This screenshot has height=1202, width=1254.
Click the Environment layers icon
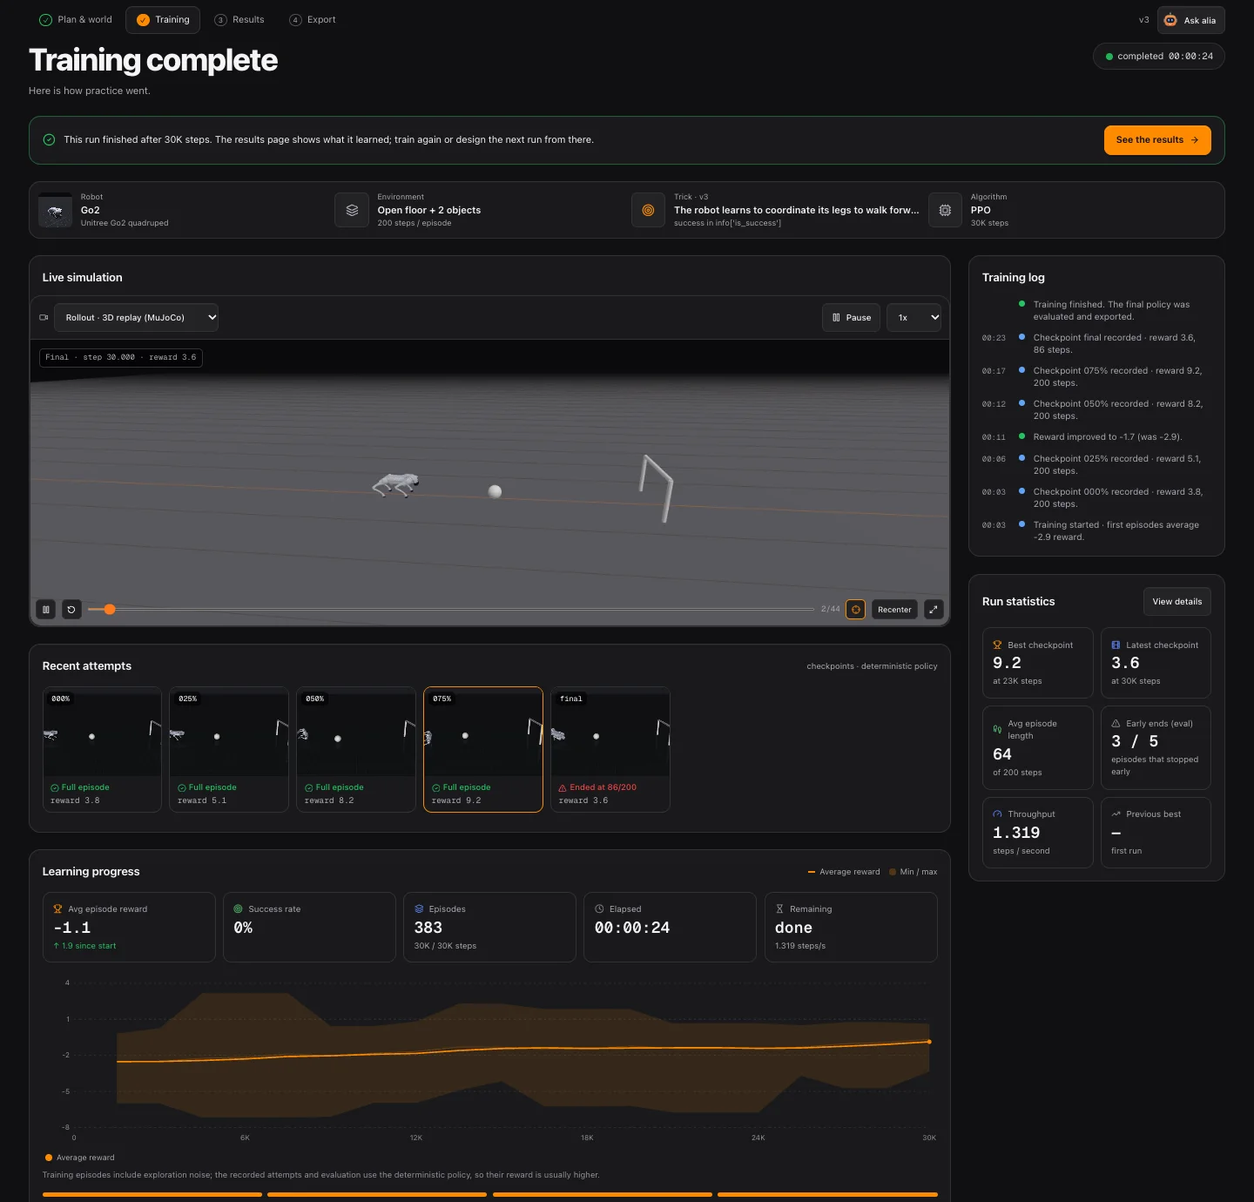pyautogui.click(x=352, y=210)
